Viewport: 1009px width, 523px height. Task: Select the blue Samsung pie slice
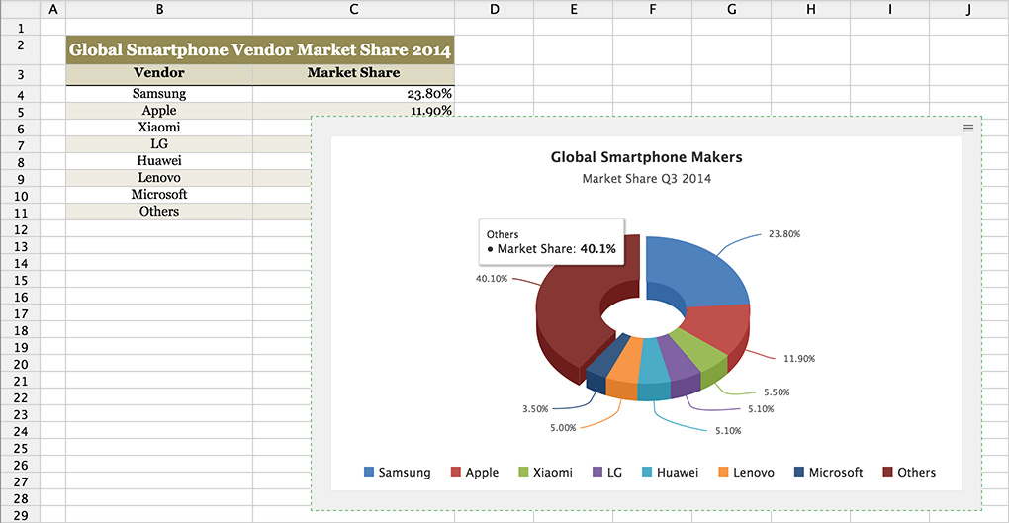point(698,274)
